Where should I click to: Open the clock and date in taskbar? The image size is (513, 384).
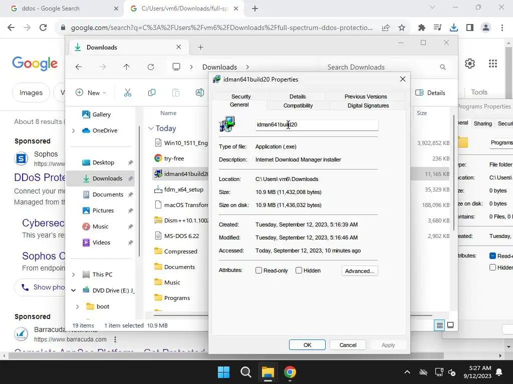pyautogui.click(x=477, y=372)
